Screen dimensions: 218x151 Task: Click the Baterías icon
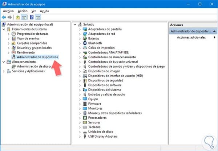pos(85,38)
